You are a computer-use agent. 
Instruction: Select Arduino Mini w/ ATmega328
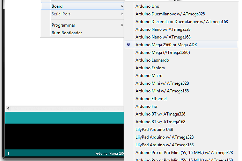[x=181, y=83]
